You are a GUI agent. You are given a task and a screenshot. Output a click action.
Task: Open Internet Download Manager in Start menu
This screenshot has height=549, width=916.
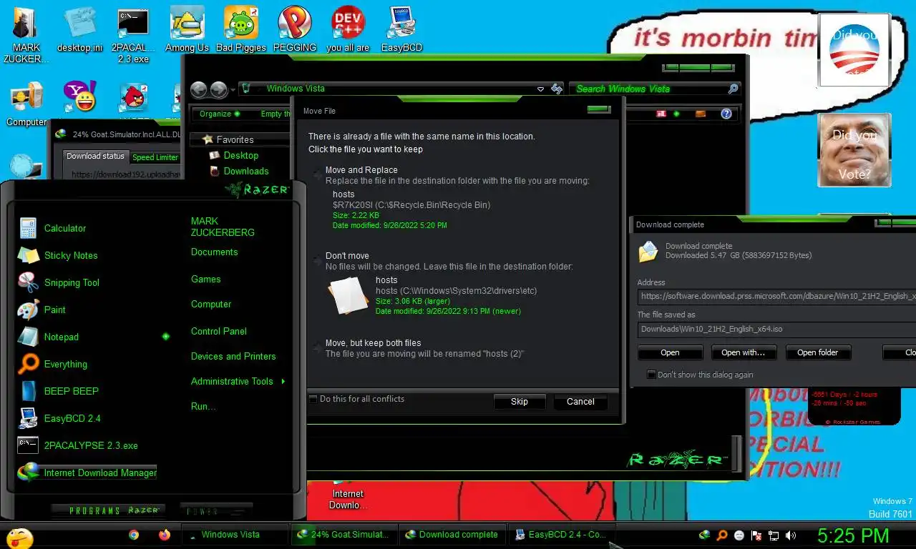(87, 473)
